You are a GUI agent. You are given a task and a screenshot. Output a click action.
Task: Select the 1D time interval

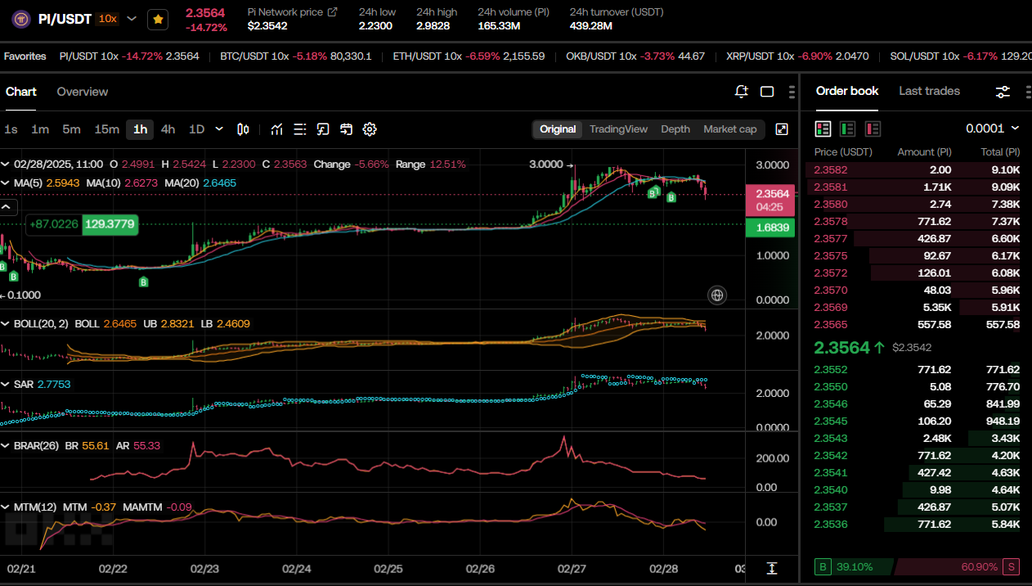(x=196, y=129)
